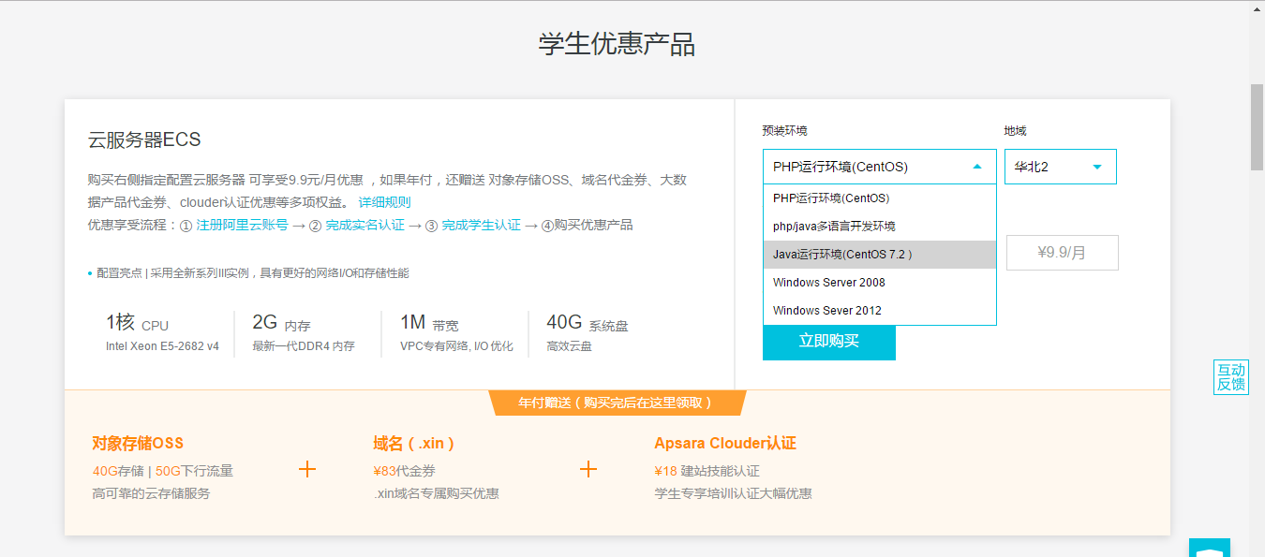Image resolution: width=1265 pixels, height=557 pixels.
Task: Click the plus icon before Apsara Clouder认证
Action: tap(588, 469)
